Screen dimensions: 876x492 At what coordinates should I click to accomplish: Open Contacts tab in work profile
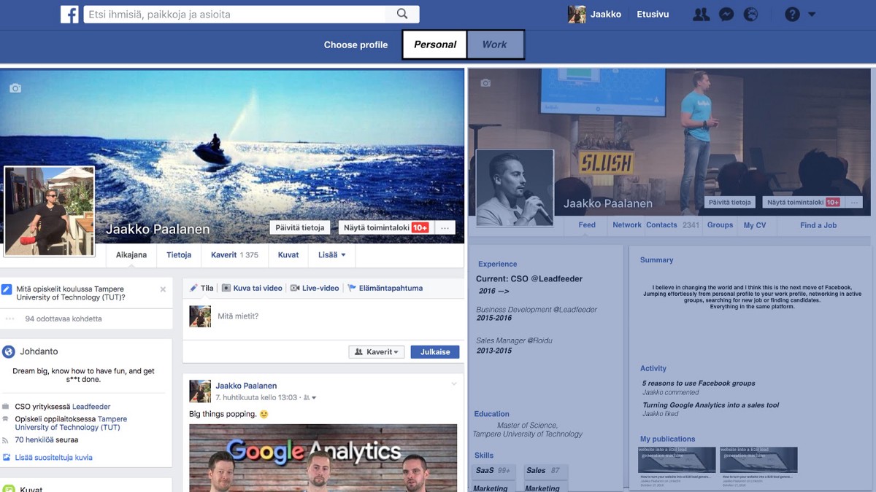(661, 225)
